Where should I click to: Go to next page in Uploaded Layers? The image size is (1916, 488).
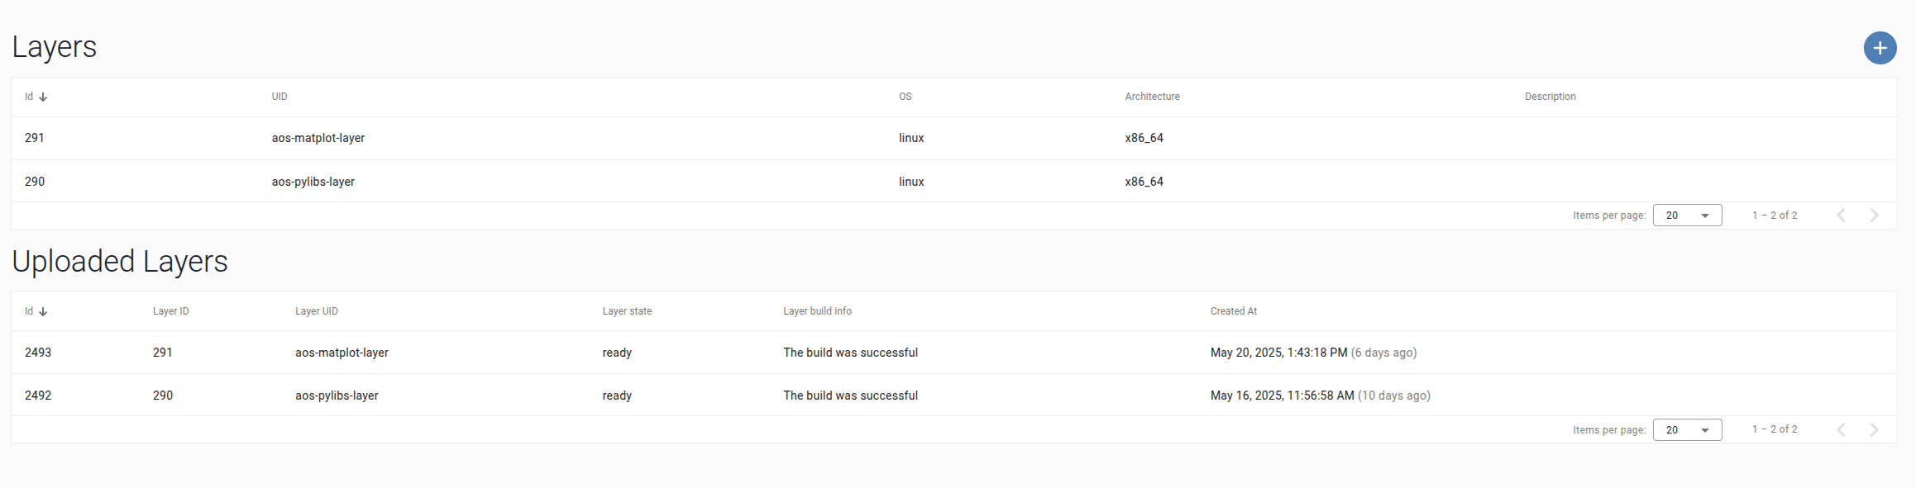point(1874,430)
